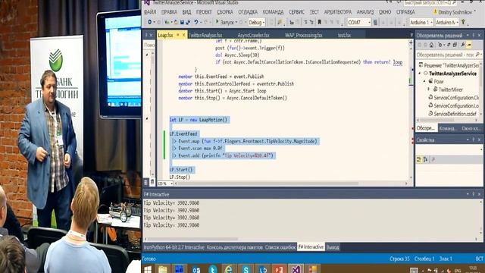Open the COM7 port dropdown

click(358, 22)
